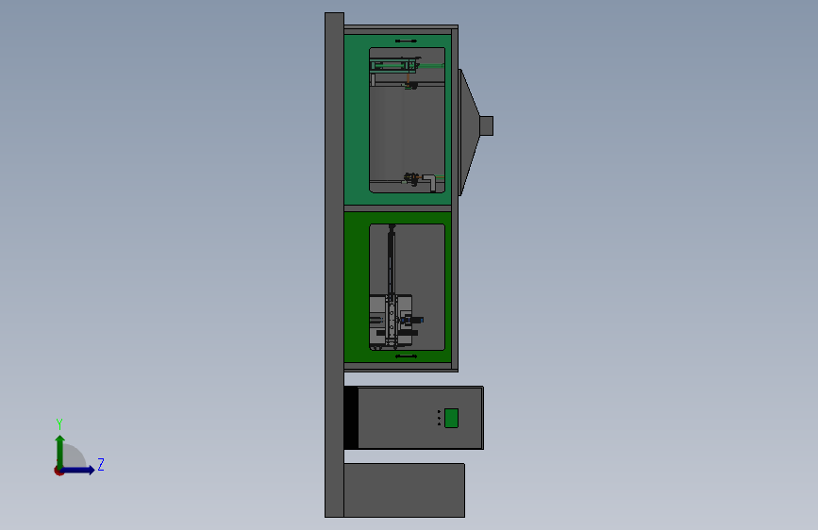This screenshot has width=818, height=530.
Task: Click the Z label of the orientation triad
Action: (x=101, y=464)
